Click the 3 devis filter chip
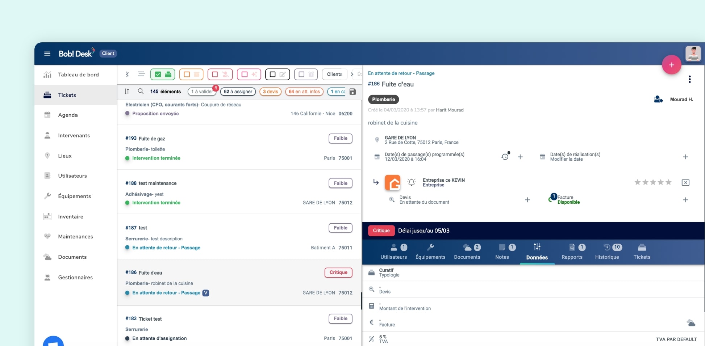 point(270,92)
